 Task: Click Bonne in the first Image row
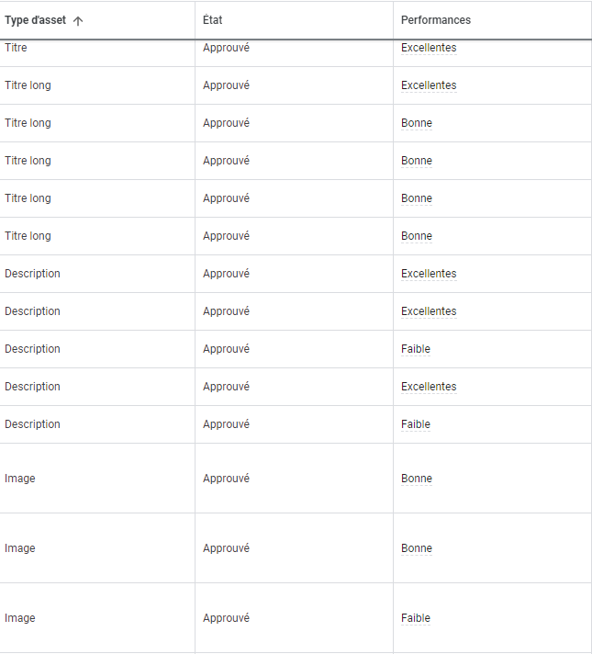[417, 479]
